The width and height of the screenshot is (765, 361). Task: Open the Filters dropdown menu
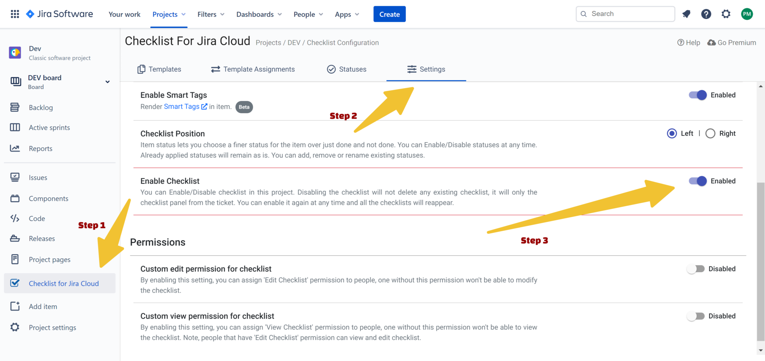coord(211,14)
